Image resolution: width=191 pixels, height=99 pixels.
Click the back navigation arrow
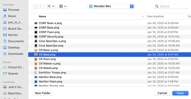point(35,6)
